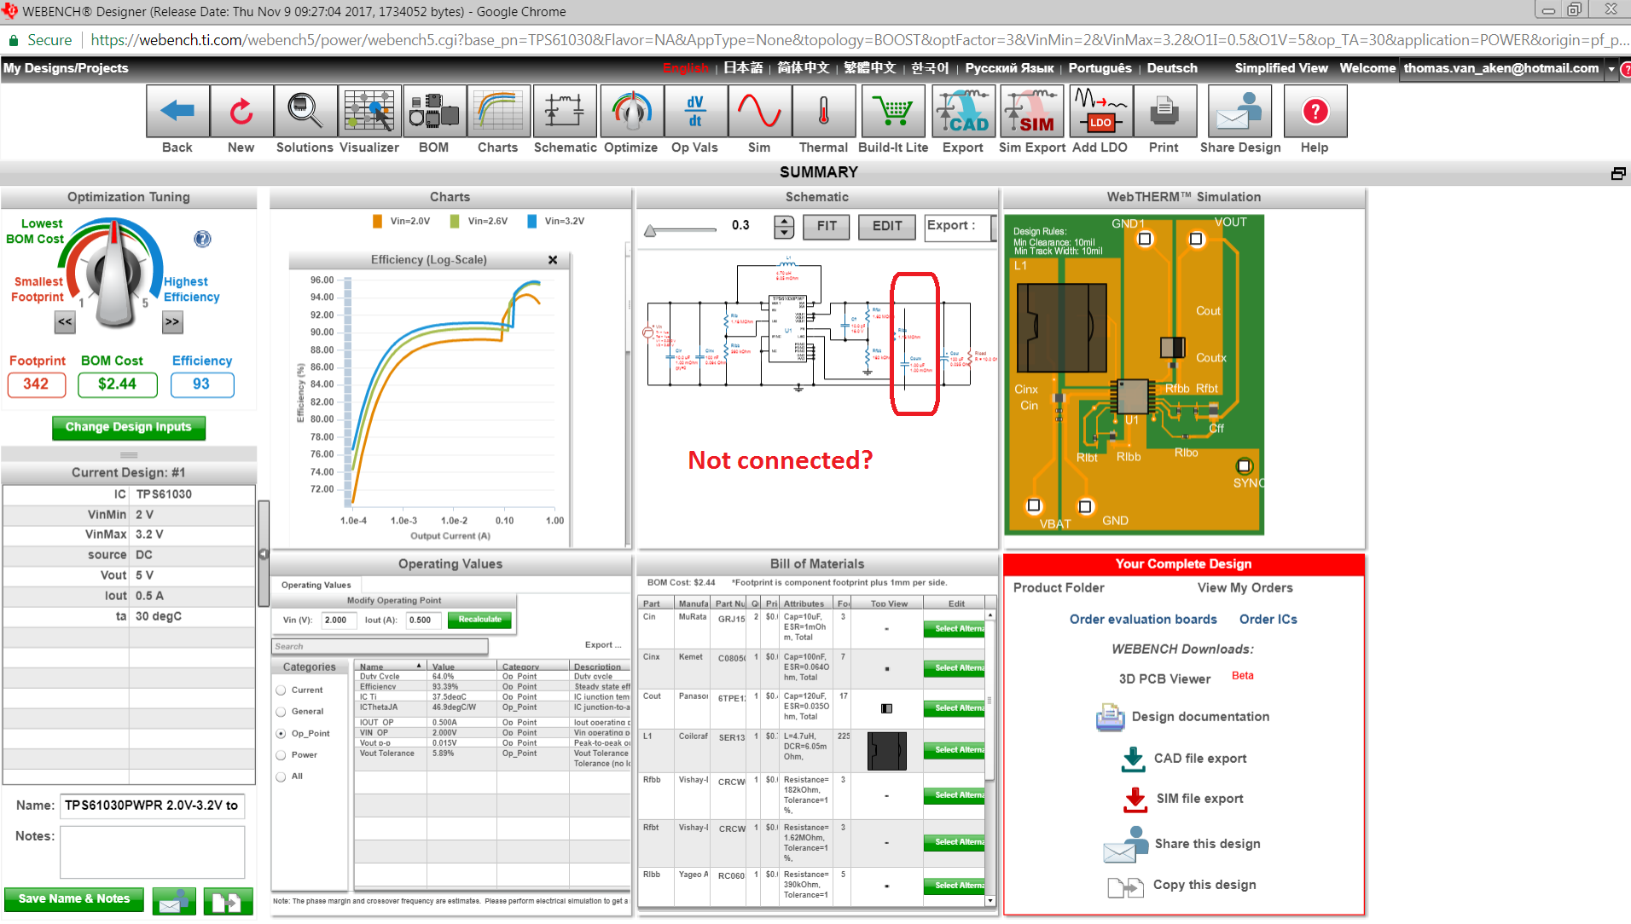Launch the Sim sine-wave icon
The width and height of the screenshot is (1631, 924).
759,112
